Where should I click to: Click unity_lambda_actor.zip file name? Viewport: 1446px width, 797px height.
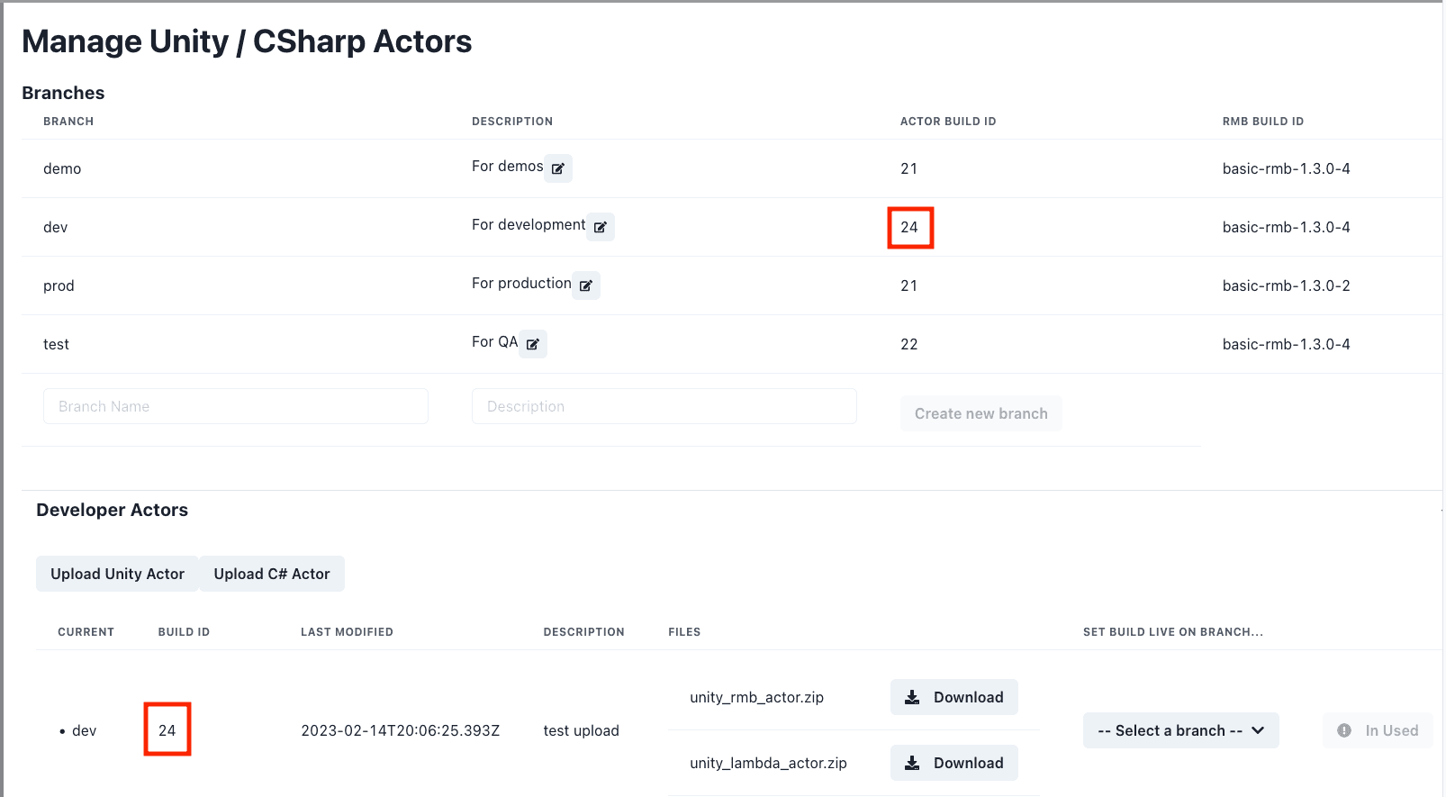point(769,763)
